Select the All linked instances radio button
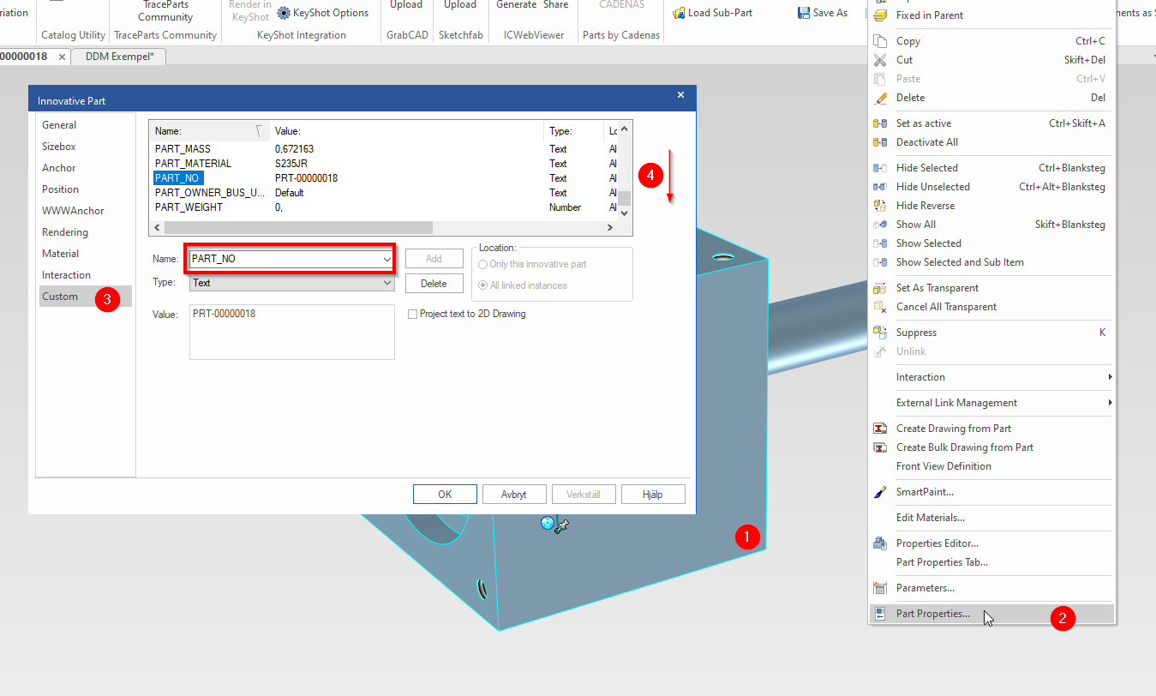This screenshot has width=1156, height=696. coord(483,285)
